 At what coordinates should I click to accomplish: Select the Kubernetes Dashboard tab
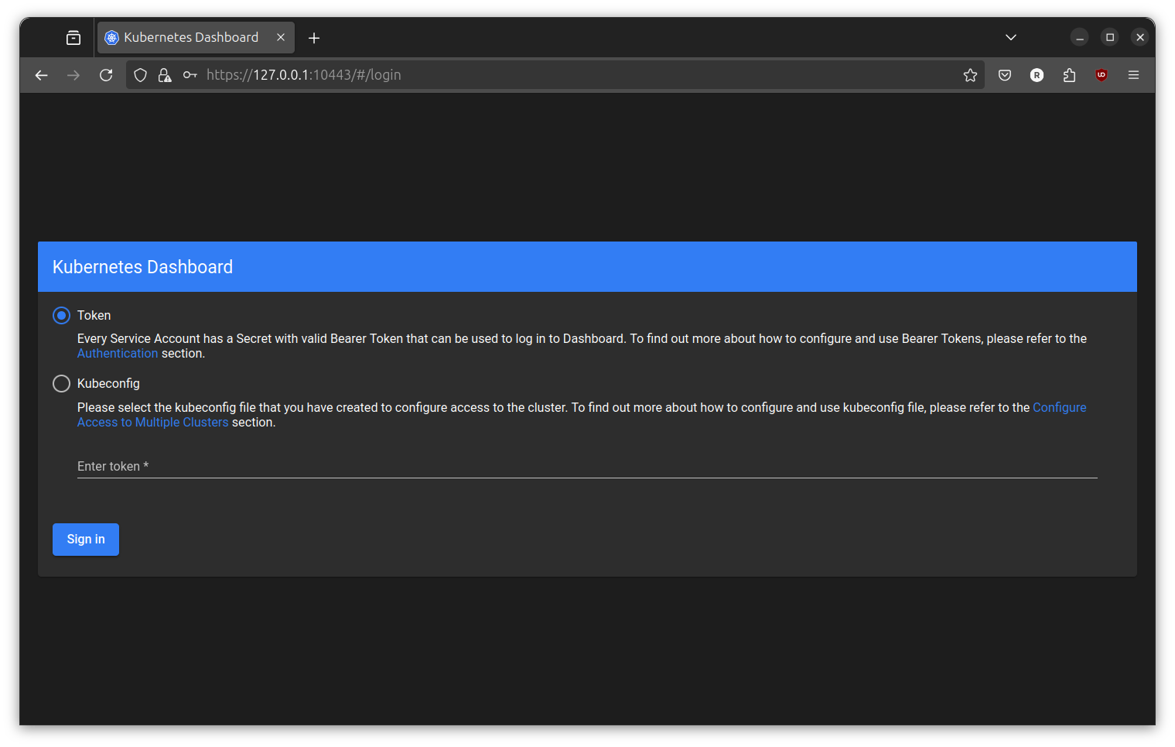(x=196, y=37)
